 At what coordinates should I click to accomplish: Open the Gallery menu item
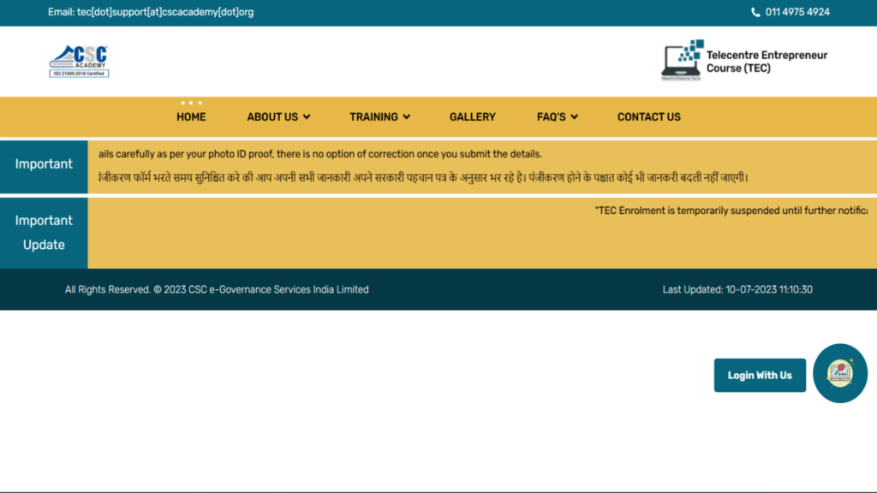coord(473,116)
